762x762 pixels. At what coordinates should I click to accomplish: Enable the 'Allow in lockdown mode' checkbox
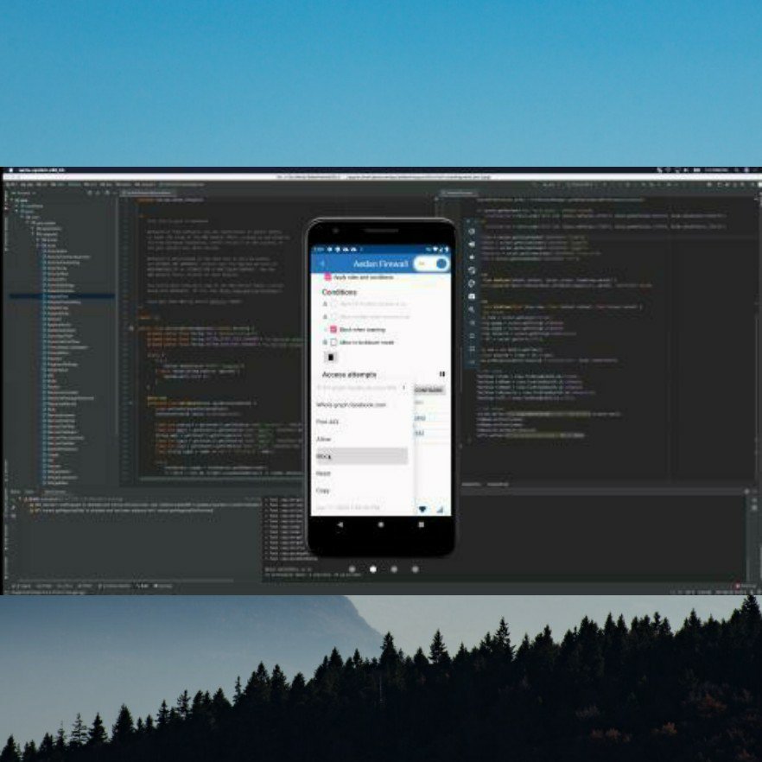(334, 342)
